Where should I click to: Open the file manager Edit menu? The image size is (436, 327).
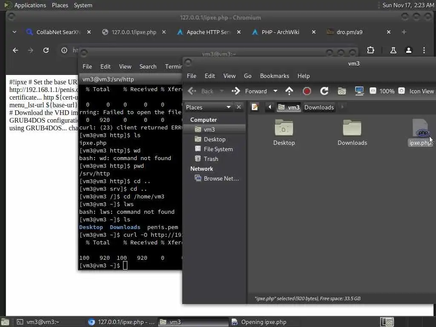209,76
